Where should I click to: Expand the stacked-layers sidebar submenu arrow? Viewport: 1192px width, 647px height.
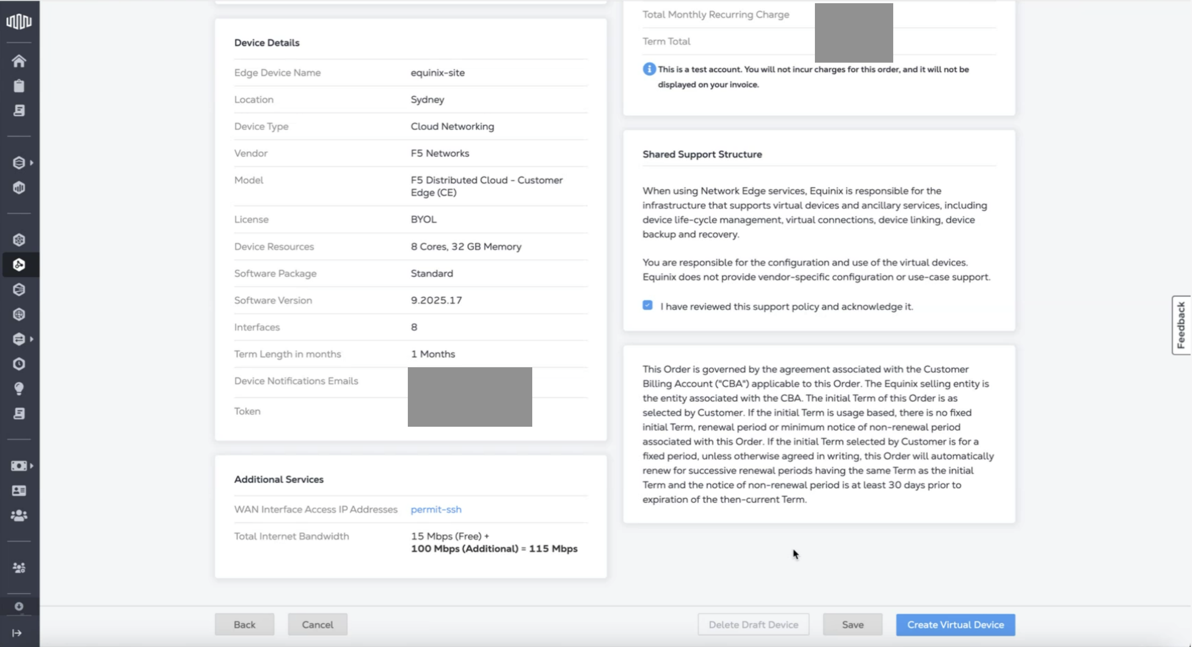(31, 163)
